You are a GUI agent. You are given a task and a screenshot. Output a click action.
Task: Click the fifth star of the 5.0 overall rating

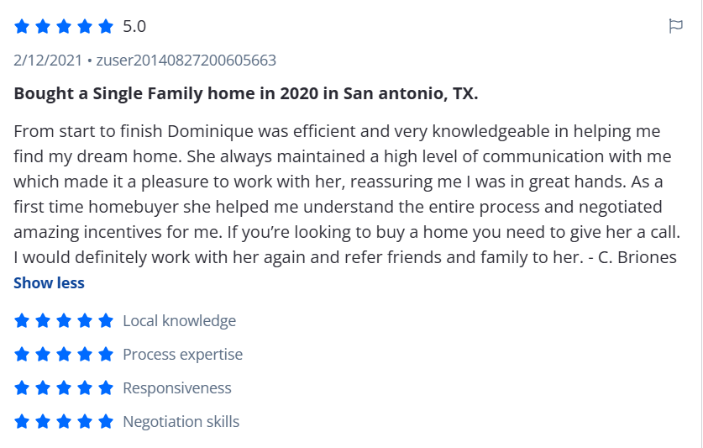pos(106,27)
